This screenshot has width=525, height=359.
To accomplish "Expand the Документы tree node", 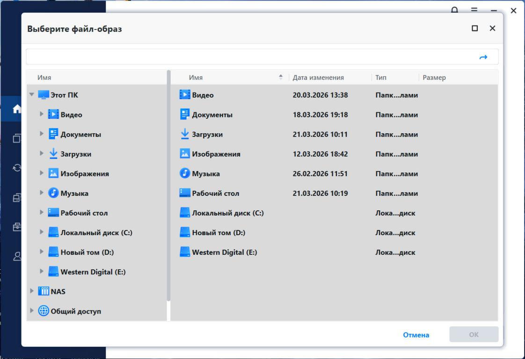I will pyautogui.click(x=42, y=134).
